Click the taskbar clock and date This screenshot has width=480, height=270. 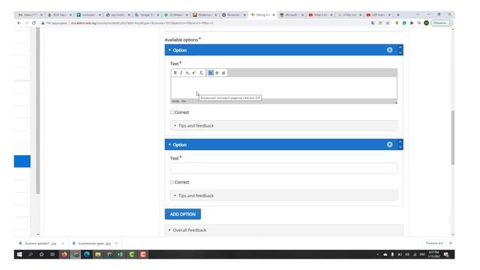tap(434, 254)
